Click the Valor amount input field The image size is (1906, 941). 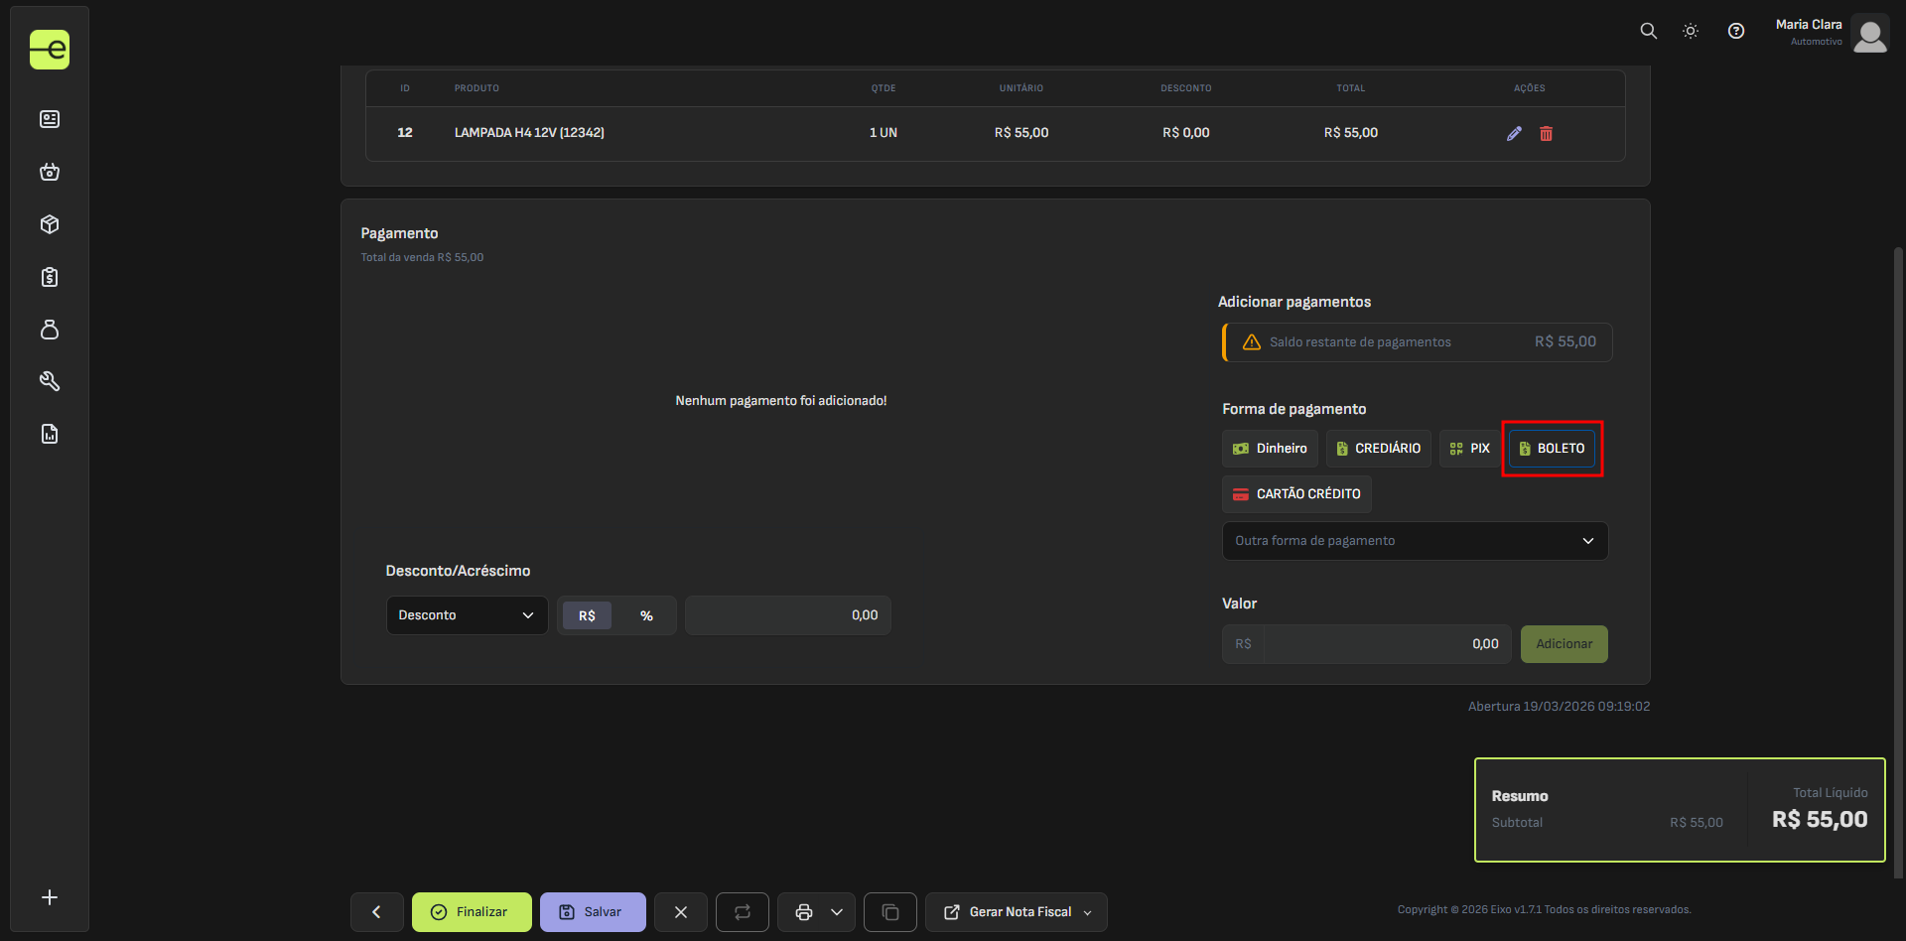1386,644
